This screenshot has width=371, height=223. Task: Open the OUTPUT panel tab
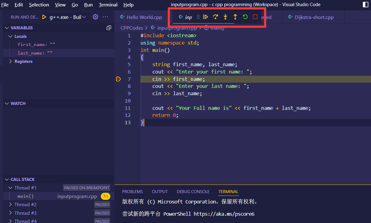[x=160, y=192]
